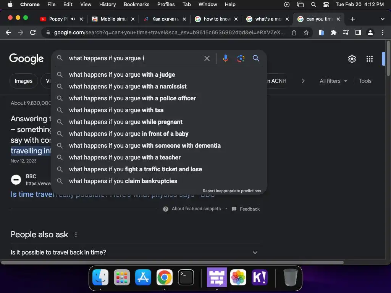Select suggestion 'argue with a judge'
Viewport: 391px width, 293px height.
click(159, 75)
